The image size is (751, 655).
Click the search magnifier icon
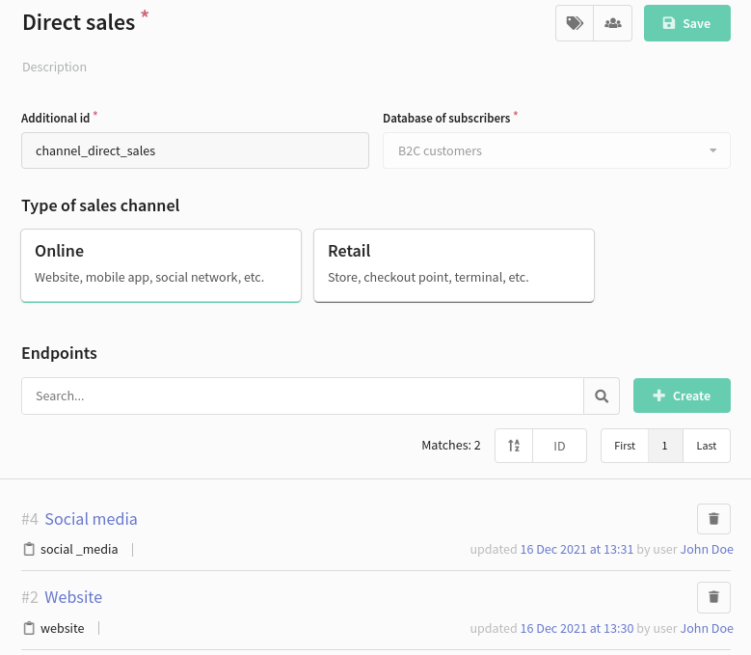click(602, 396)
